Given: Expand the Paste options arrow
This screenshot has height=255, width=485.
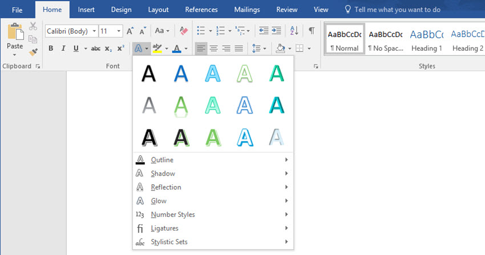Looking at the screenshot, I should click(x=14, y=55).
